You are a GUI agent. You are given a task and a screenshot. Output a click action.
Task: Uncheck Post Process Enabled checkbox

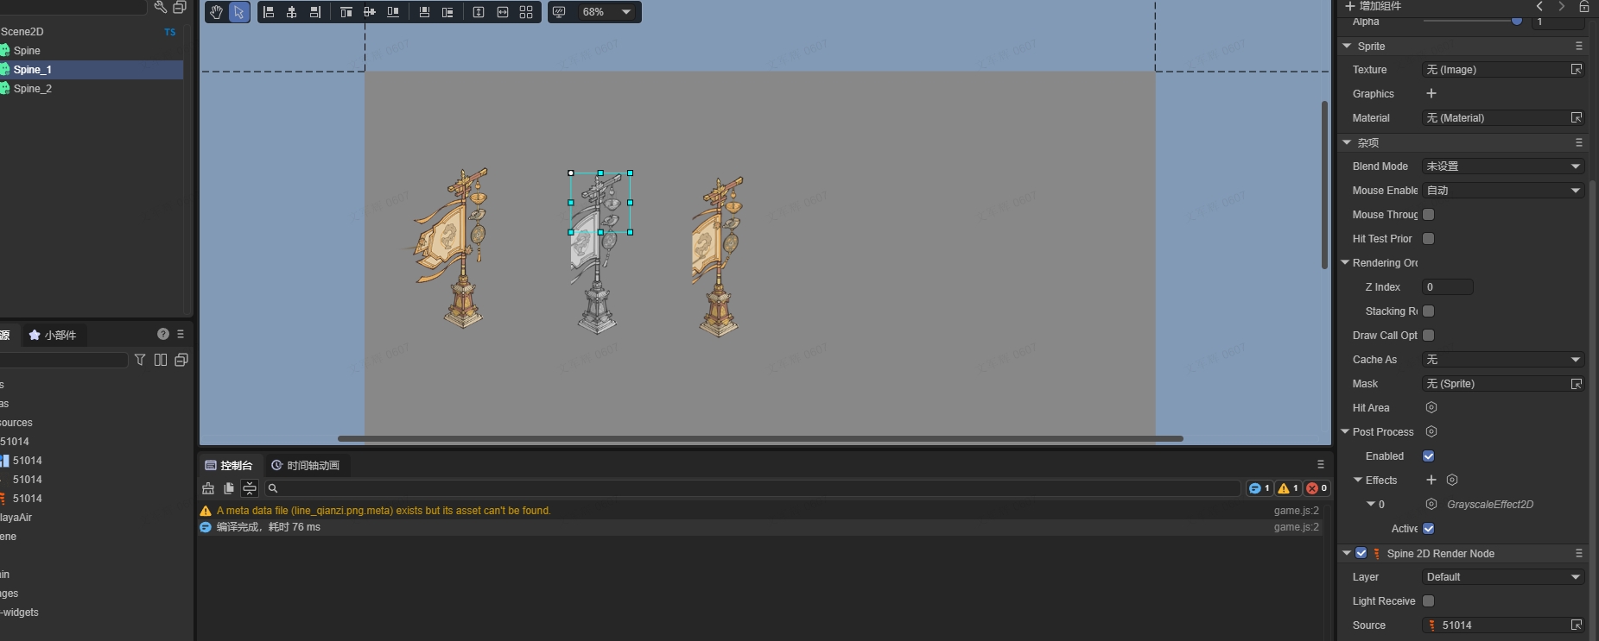1429,456
